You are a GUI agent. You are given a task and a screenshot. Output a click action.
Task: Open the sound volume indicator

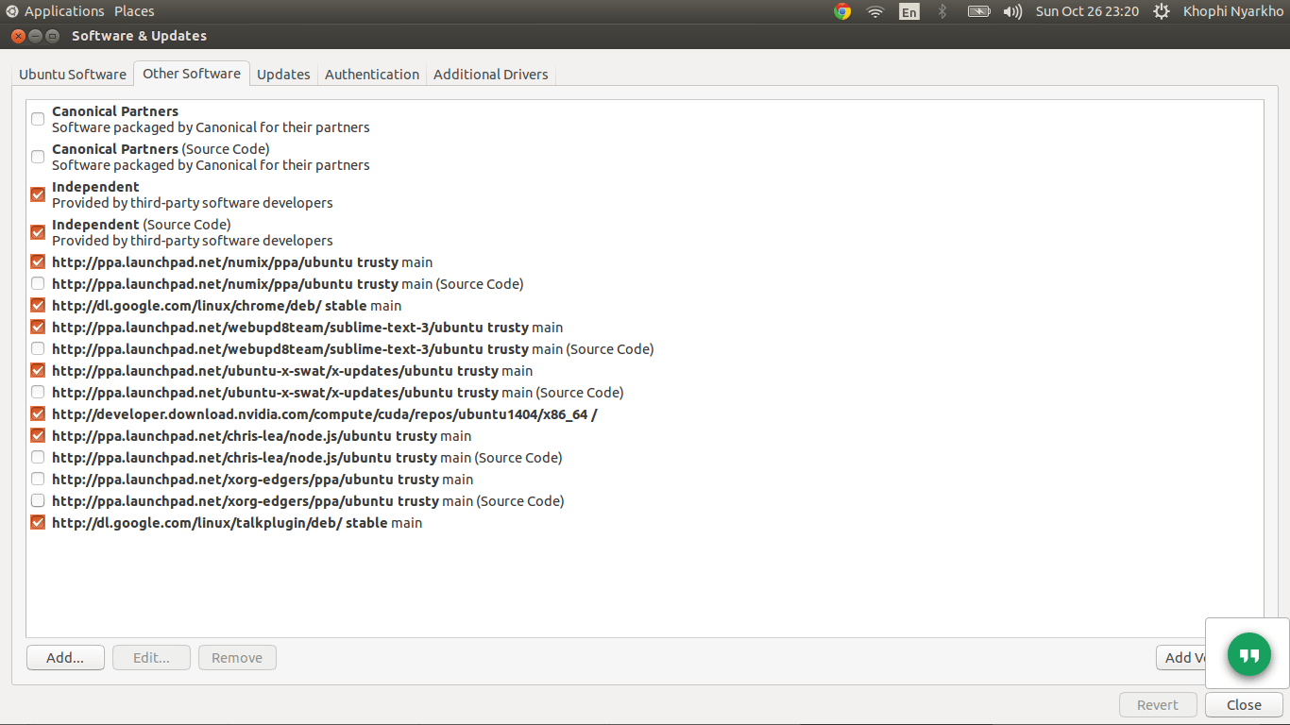point(1012,11)
